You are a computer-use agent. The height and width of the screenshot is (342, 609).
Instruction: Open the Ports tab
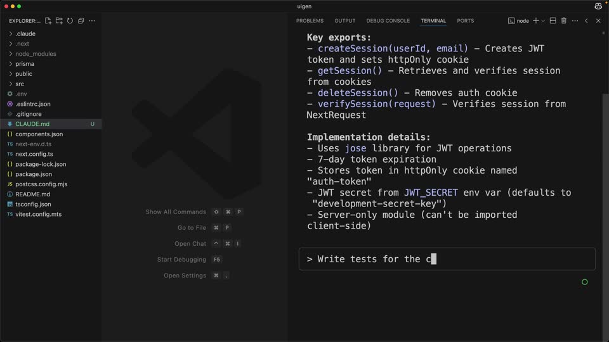(x=465, y=21)
